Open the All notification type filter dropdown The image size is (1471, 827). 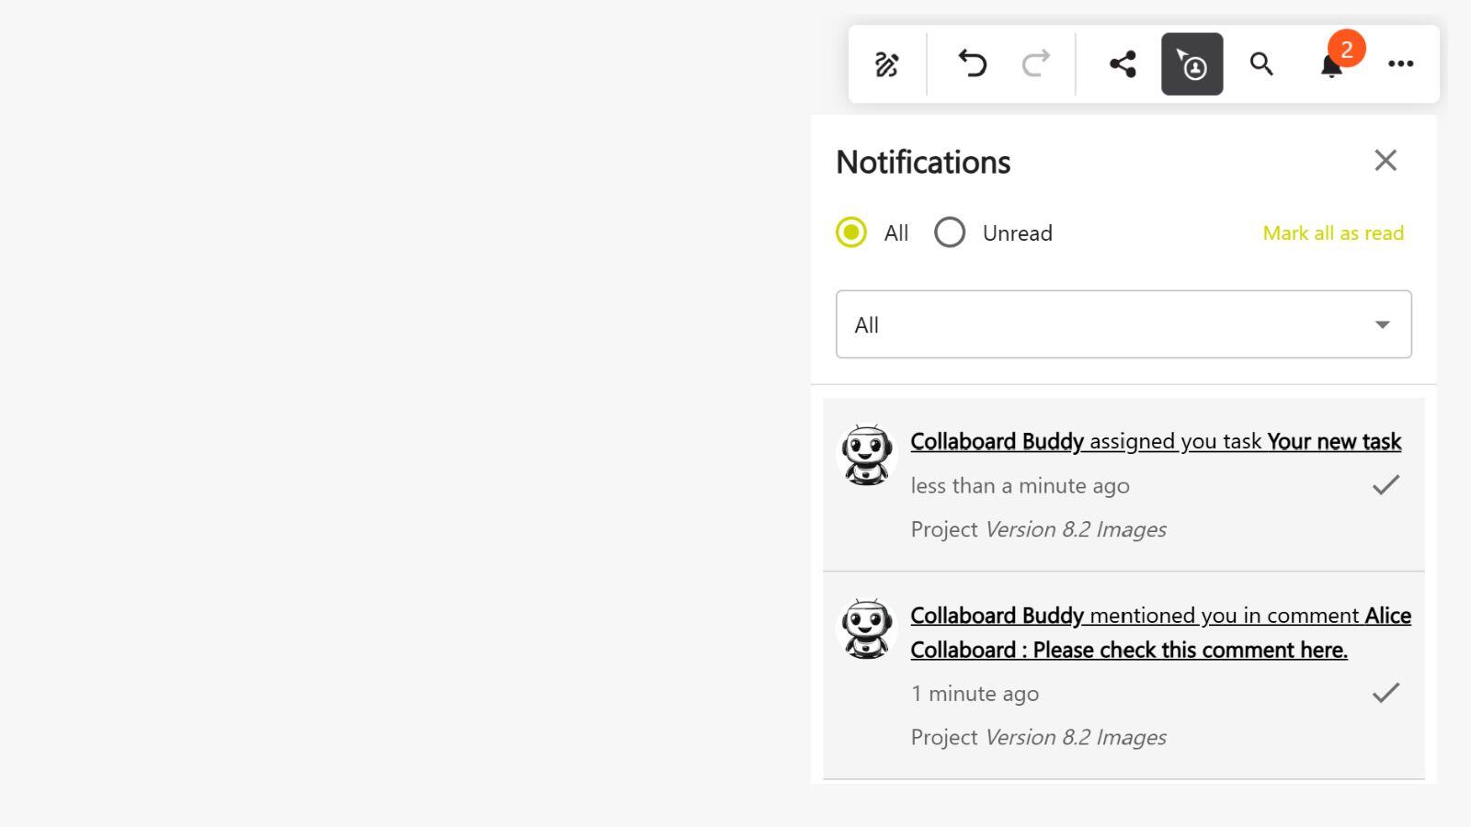coord(1122,324)
